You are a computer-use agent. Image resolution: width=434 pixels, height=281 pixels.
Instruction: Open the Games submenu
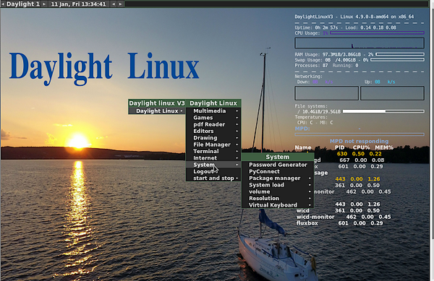pos(213,118)
